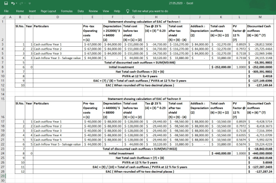Click the EAC result -127,149.64
This screenshot has width=276, height=183.
click(260, 85)
